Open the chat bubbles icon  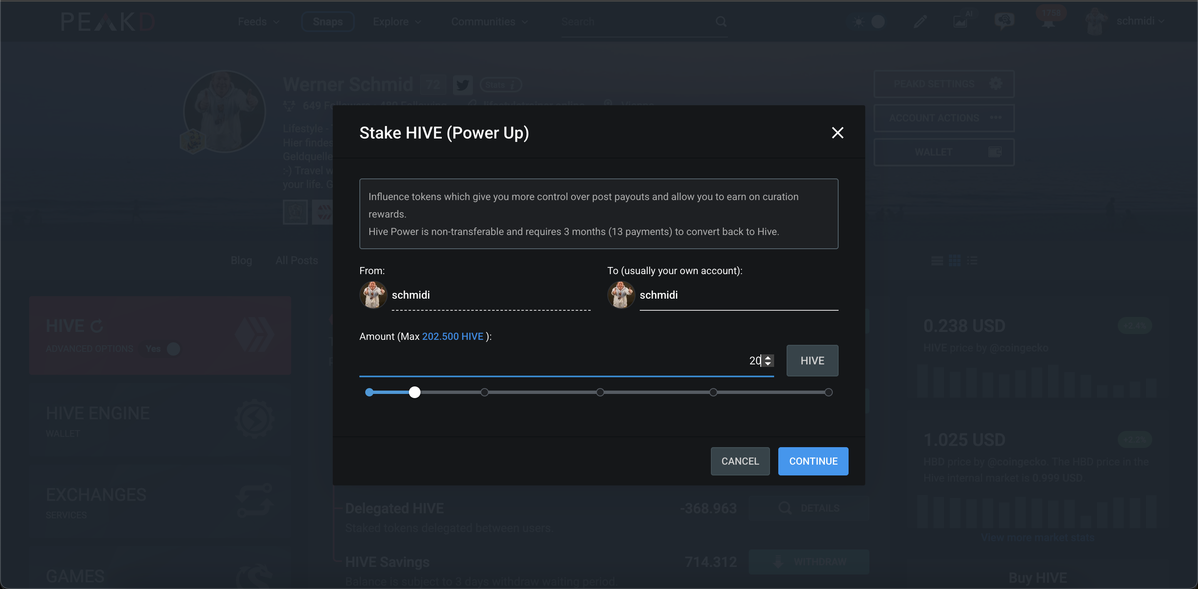click(1004, 21)
